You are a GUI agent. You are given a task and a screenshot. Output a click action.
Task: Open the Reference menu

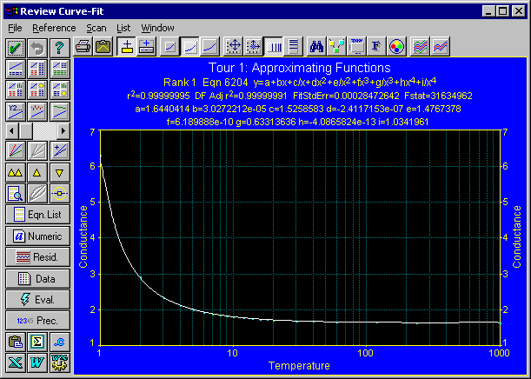coord(54,28)
